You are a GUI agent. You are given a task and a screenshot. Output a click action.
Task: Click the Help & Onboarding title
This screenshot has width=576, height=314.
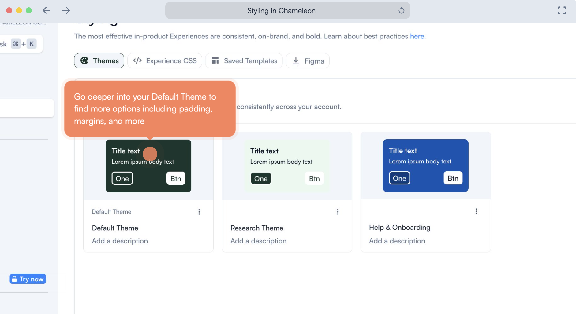click(x=400, y=227)
